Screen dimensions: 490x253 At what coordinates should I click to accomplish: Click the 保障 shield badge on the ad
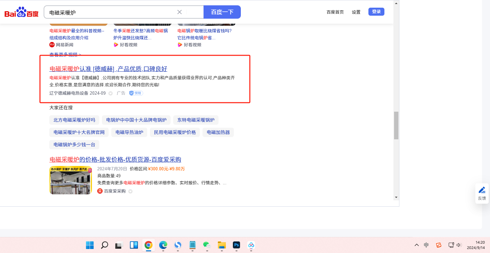coord(136,93)
